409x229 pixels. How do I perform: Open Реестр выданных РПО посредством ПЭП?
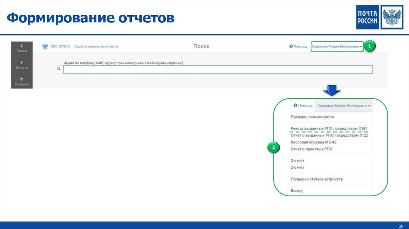pos(329,128)
